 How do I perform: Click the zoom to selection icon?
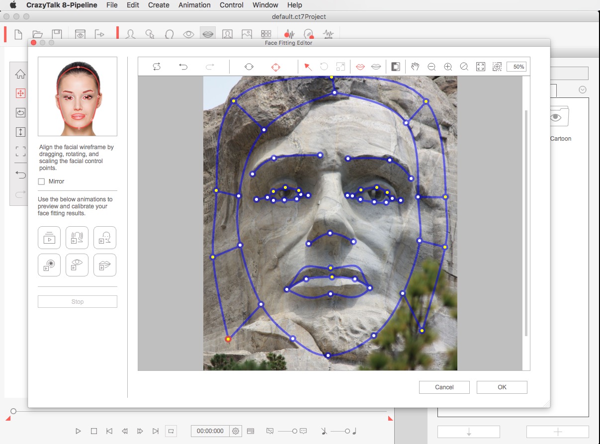[x=497, y=67]
